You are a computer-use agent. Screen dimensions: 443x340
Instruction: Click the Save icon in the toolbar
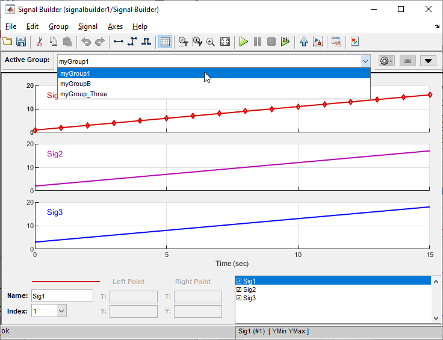pos(21,42)
